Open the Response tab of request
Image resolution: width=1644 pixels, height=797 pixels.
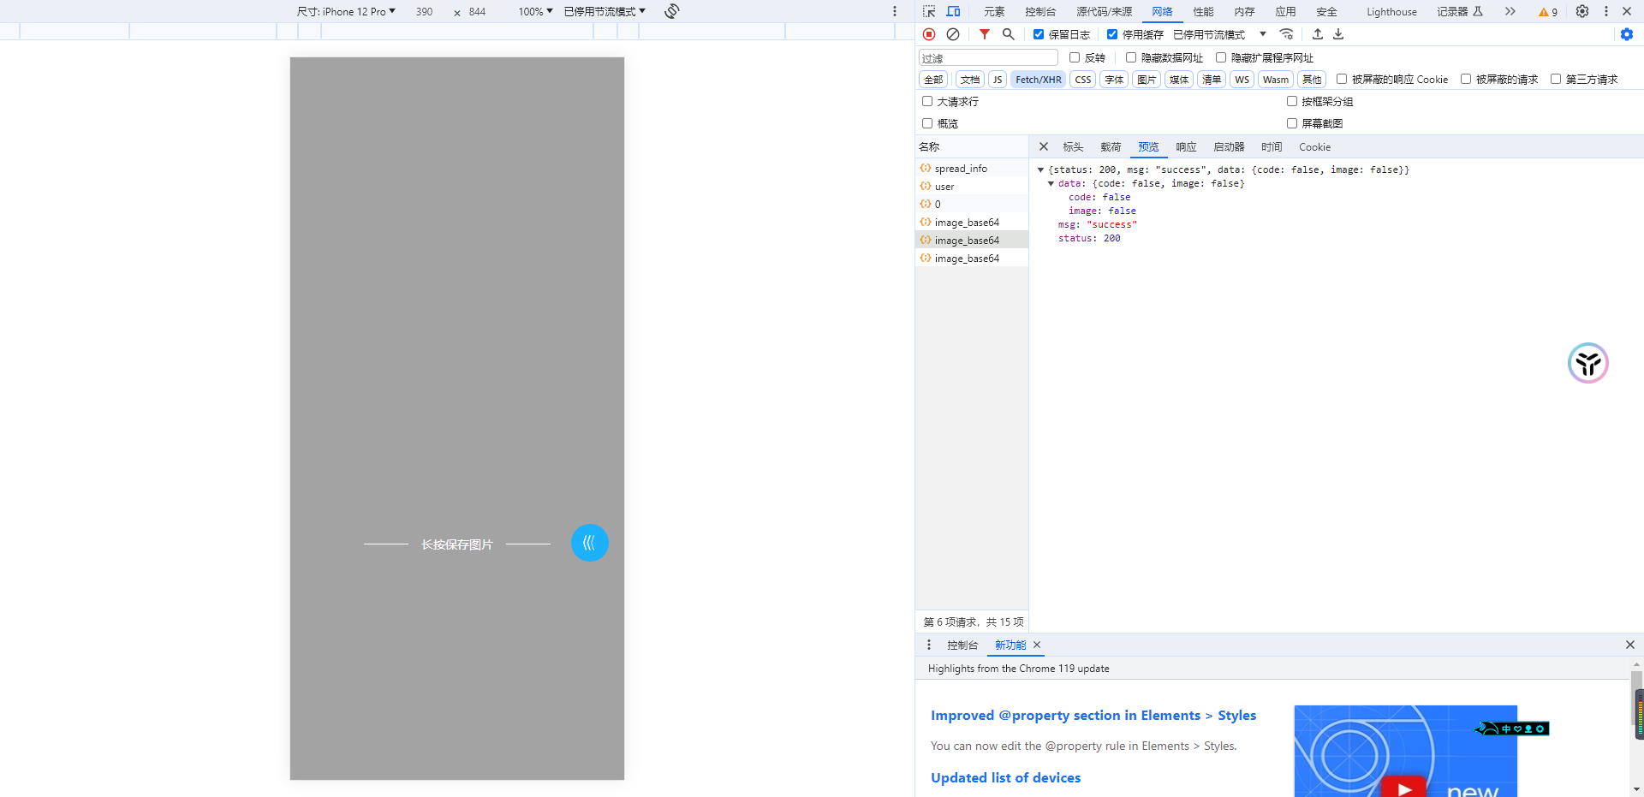1186,146
